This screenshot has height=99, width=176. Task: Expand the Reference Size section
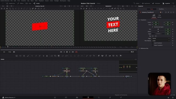139,48
